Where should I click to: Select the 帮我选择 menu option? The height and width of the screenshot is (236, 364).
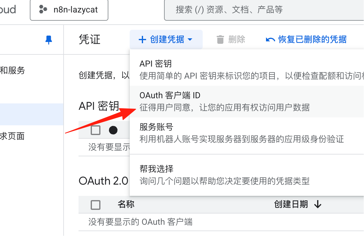pos(247,175)
